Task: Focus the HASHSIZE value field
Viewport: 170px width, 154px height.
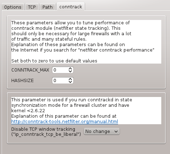Action: [x=60, y=81]
